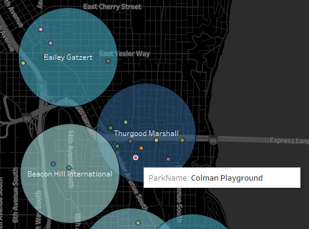Select the orange dot in Thurgood Marshall circle
The height and width of the screenshot is (229, 309).
[141, 148]
